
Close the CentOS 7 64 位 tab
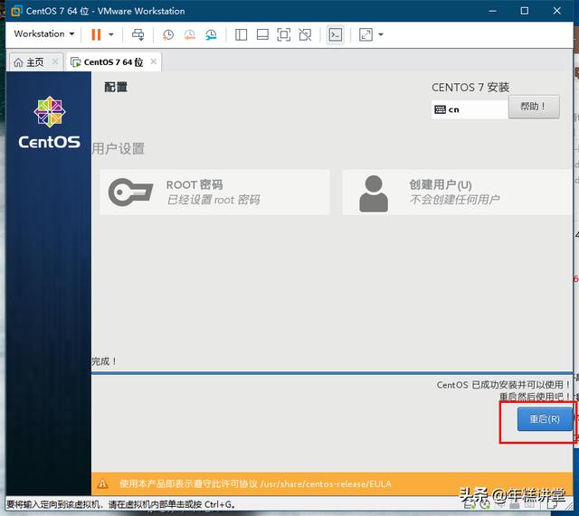point(154,61)
